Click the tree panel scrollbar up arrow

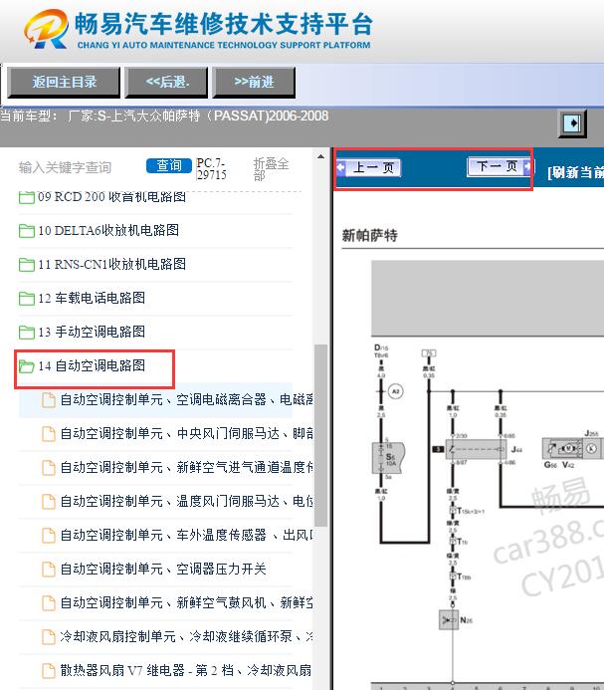pos(321,156)
